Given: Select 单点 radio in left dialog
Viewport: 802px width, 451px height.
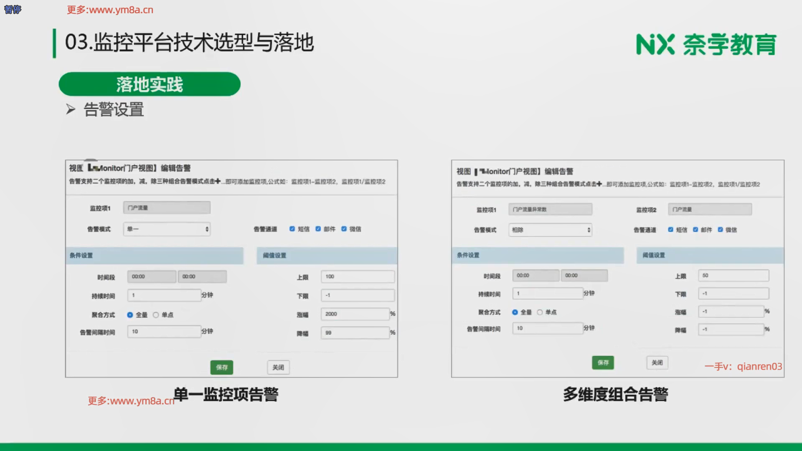Looking at the screenshot, I should pyautogui.click(x=156, y=315).
